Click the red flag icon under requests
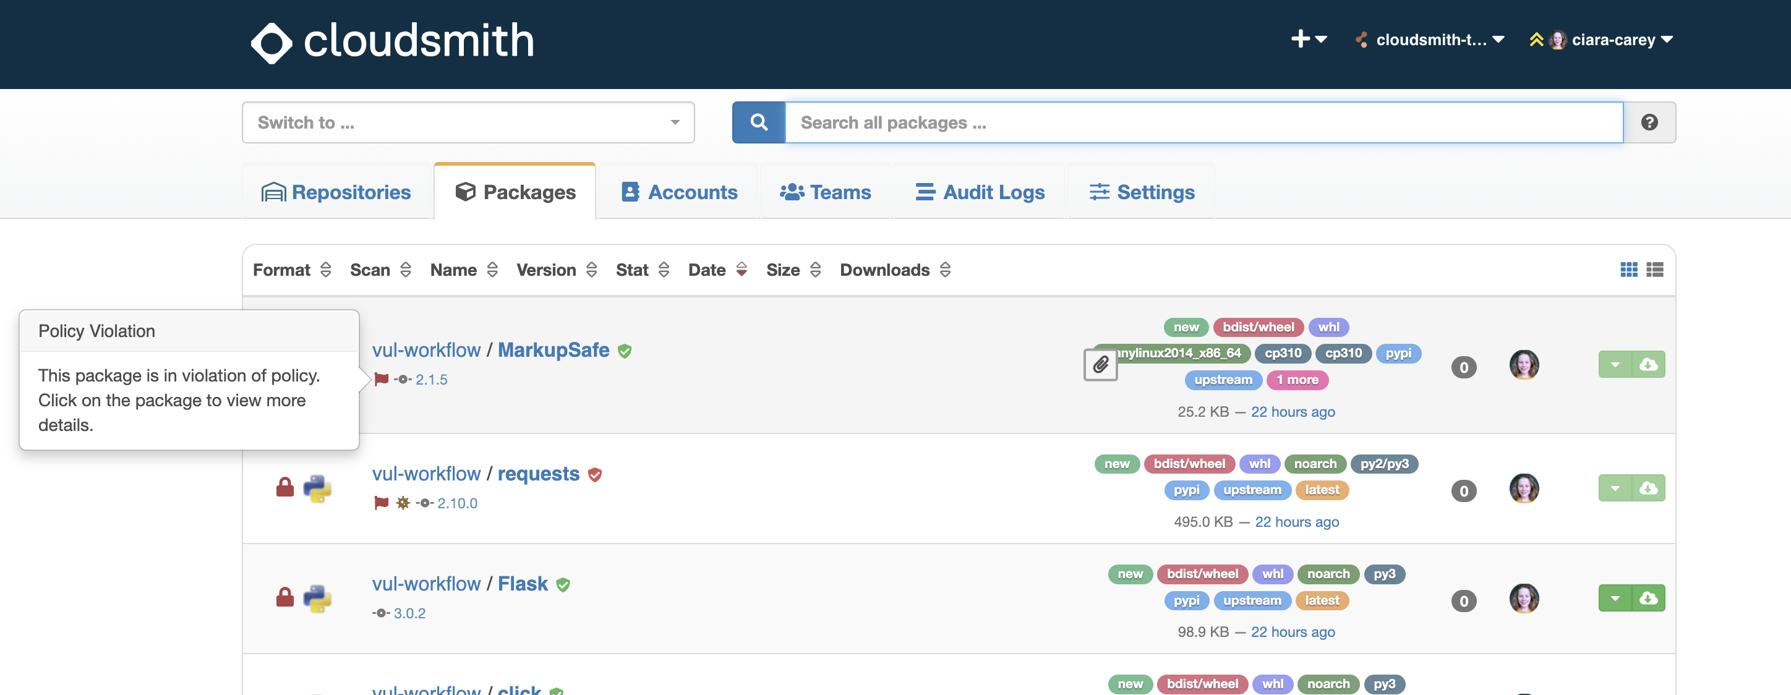 [381, 503]
